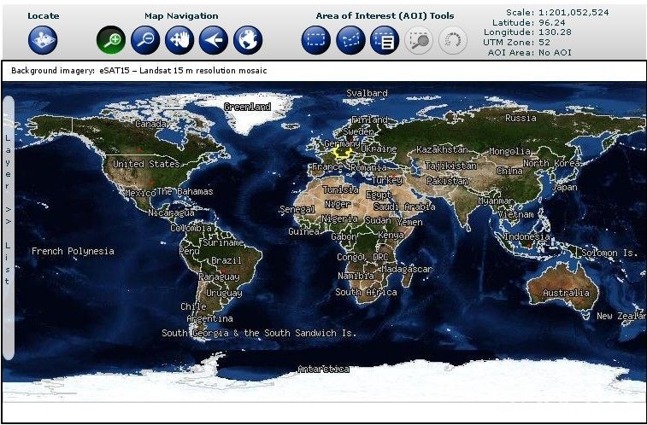Select the Zoom Out magnifier tool
This screenshot has width=647, height=425.
click(x=145, y=39)
